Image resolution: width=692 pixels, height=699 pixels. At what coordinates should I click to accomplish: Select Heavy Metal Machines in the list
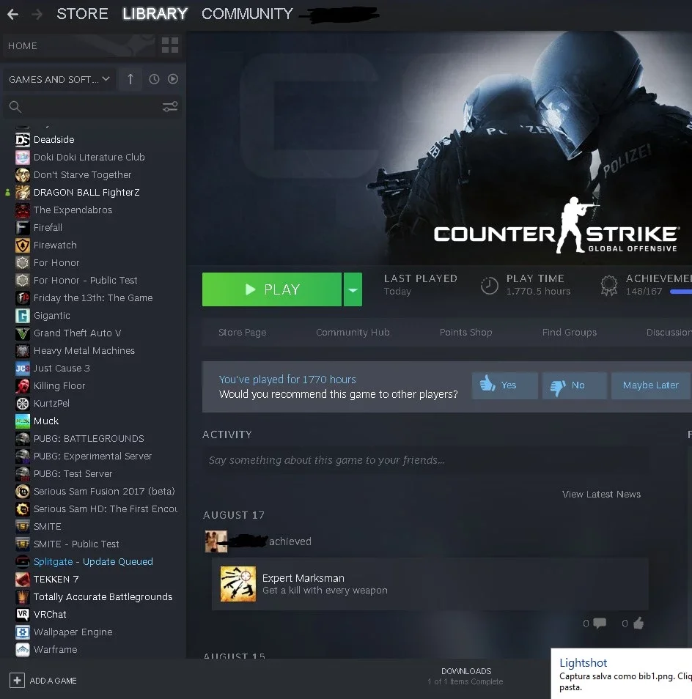click(84, 351)
